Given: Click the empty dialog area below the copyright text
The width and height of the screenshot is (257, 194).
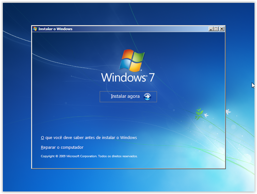Looking at the screenshot, I should 94,164.
